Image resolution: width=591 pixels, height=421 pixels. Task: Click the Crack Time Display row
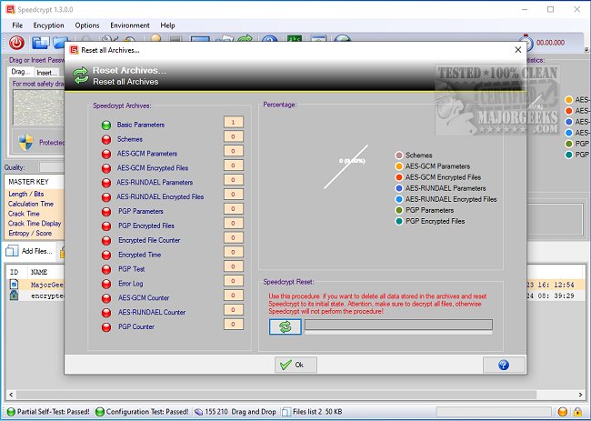pos(35,223)
